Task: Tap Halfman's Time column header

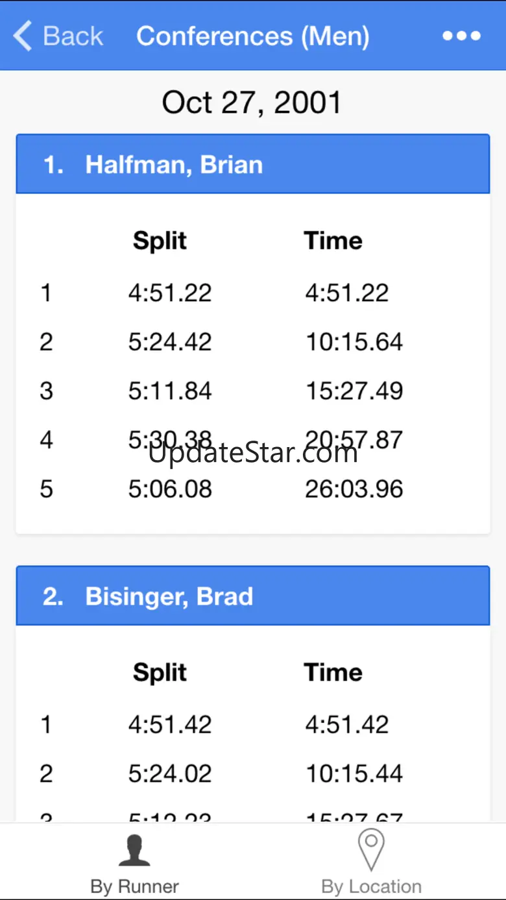Action: pos(333,241)
